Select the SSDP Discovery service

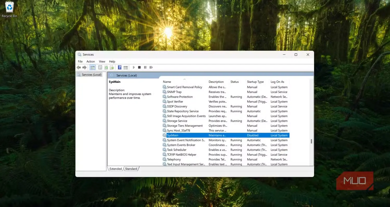(226, 106)
